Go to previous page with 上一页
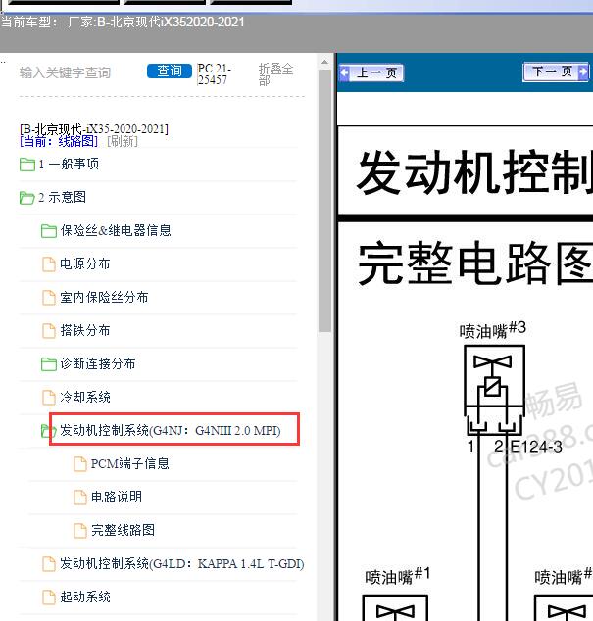593x621 pixels. click(371, 72)
